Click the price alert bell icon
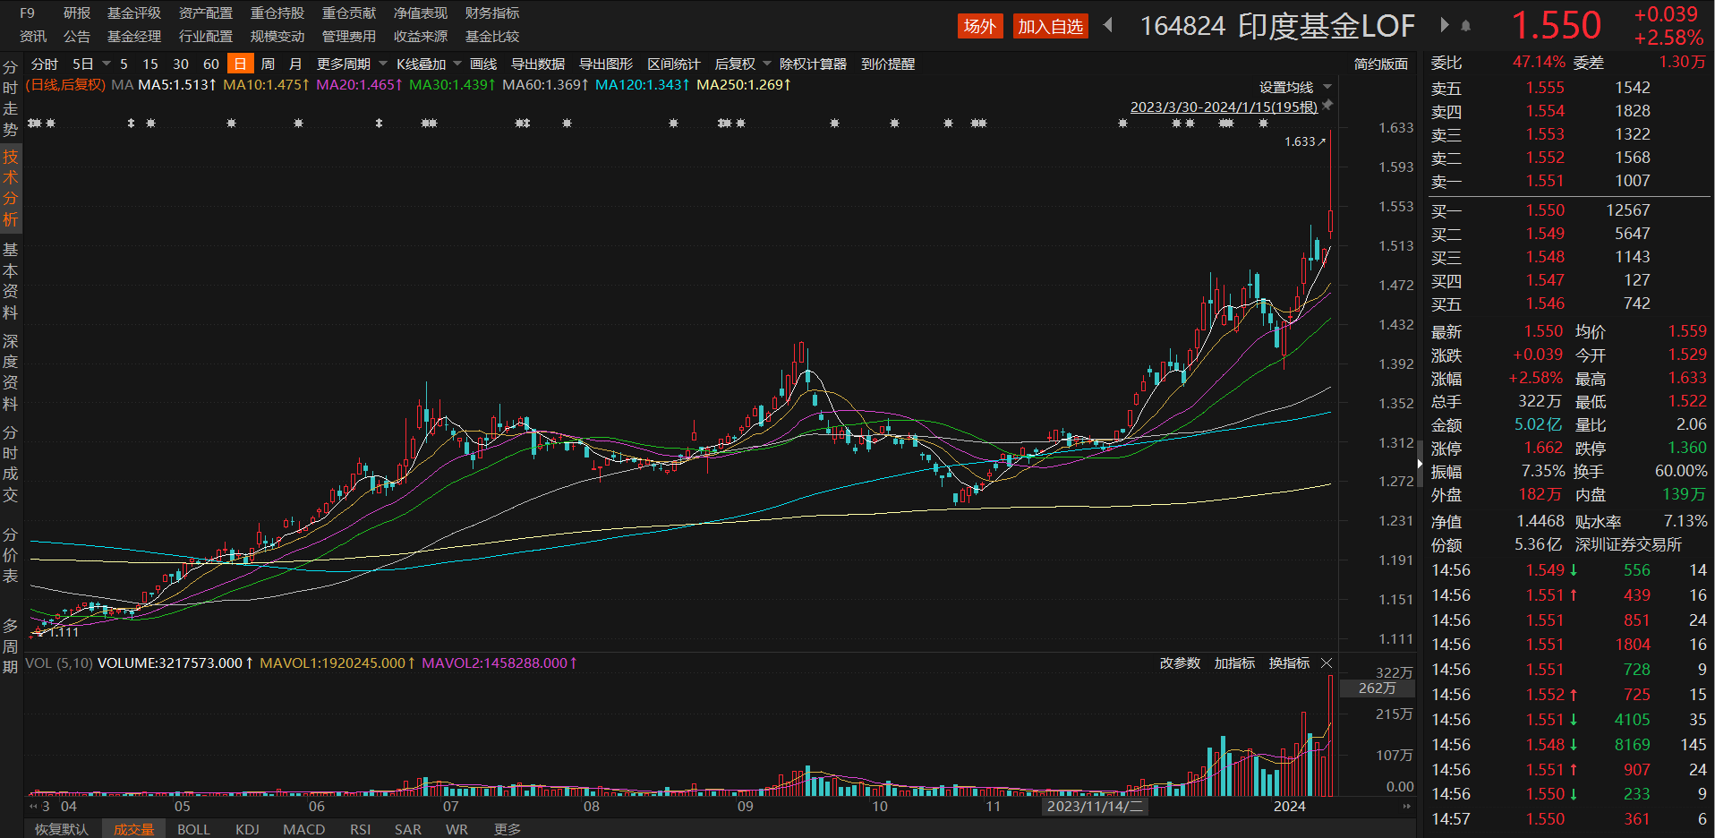 click(1465, 26)
